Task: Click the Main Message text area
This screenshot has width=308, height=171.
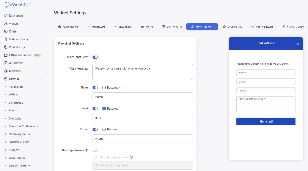Action: click(143, 72)
